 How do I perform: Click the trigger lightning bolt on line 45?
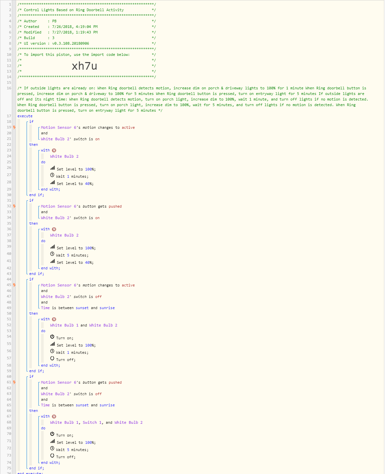click(x=14, y=285)
